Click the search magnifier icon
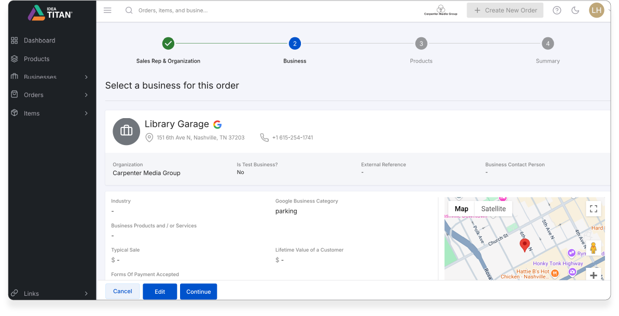This screenshot has height=316, width=619. click(129, 10)
